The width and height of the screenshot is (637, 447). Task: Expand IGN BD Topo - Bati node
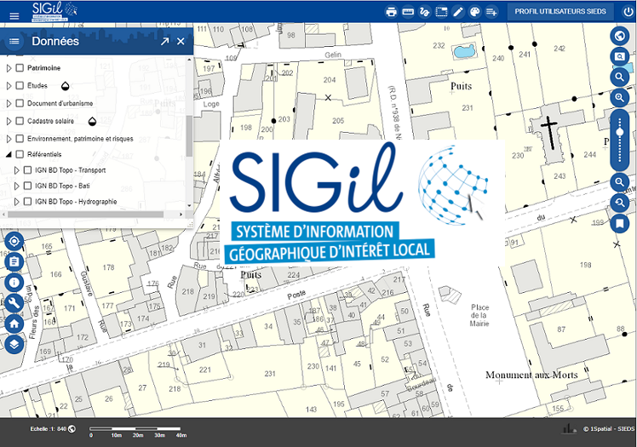pos(17,186)
